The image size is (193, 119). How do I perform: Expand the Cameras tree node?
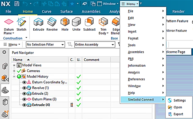coord(14,71)
